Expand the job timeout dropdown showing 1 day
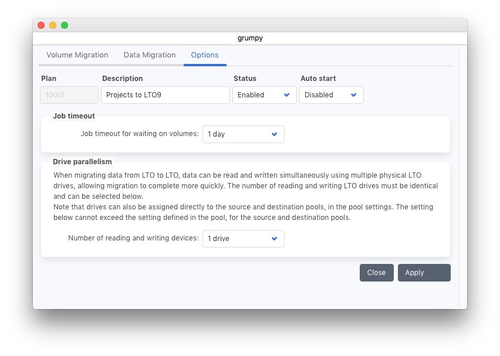The image size is (500, 356). (x=243, y=134)
